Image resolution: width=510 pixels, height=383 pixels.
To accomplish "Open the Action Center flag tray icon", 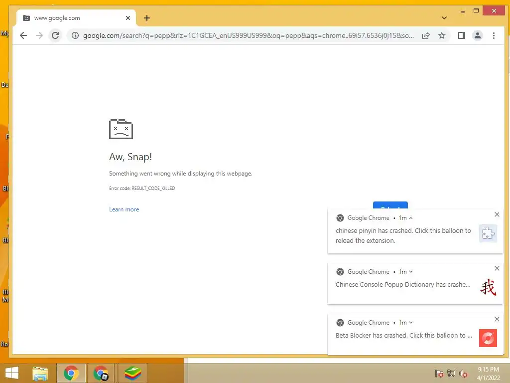I will (x=439, y=373).
